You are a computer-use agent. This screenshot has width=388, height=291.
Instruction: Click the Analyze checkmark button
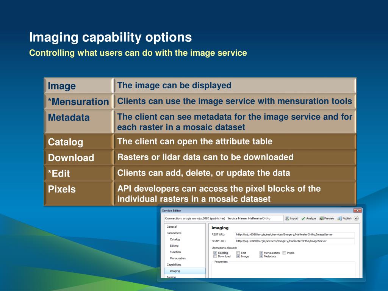pos(308,218)
